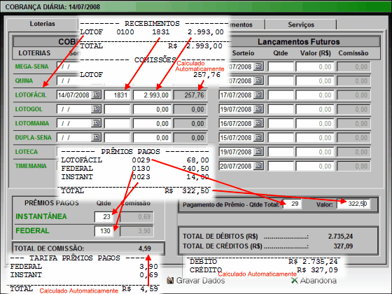Click the TOTAL DE DÉBITOS value 2.735,24
The width and height of the screenshot is (392, 294).
point(340,237)
